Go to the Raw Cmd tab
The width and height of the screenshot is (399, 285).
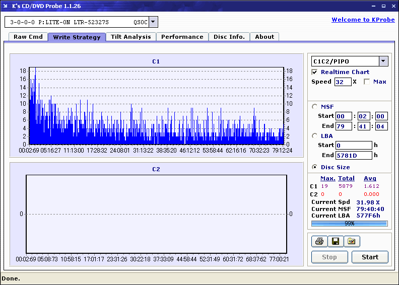point(28,37)
